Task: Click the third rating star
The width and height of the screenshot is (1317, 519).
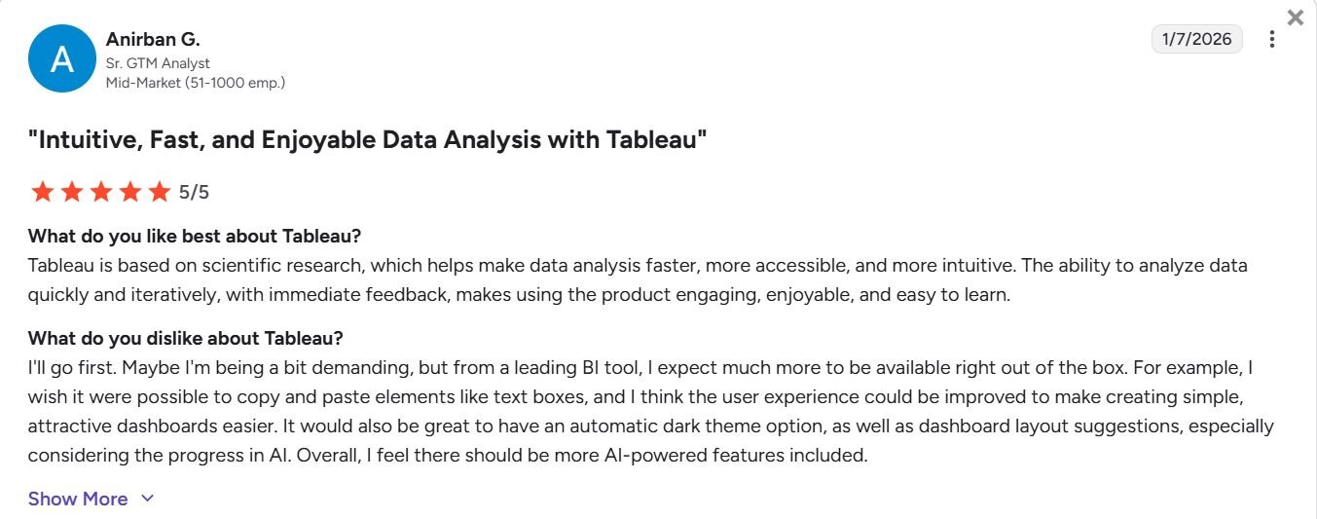Action: click(100, 192)
